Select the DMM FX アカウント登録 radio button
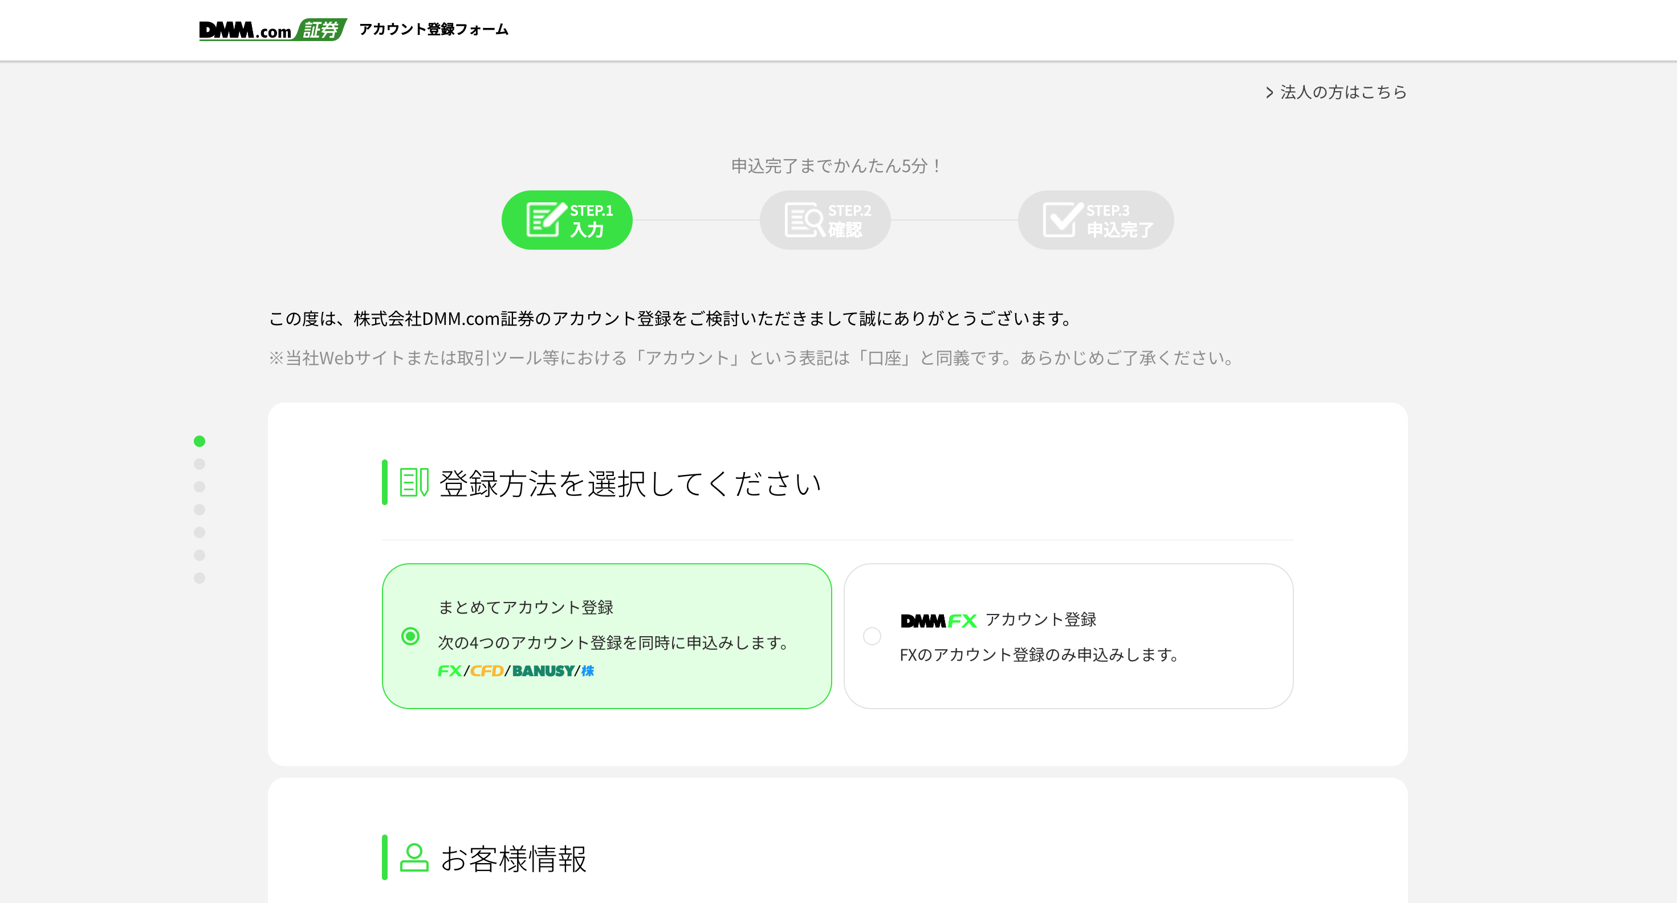The height and width of the screenshot is (903, 1677). pos(872,636)
